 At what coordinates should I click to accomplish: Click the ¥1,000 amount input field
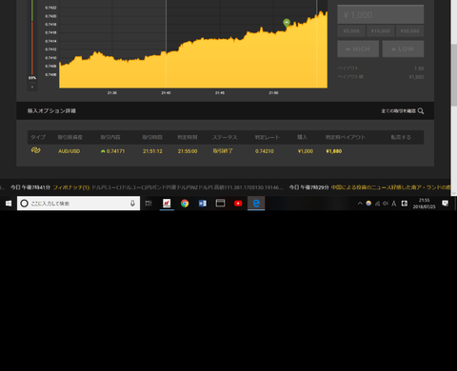pos(380,14)
